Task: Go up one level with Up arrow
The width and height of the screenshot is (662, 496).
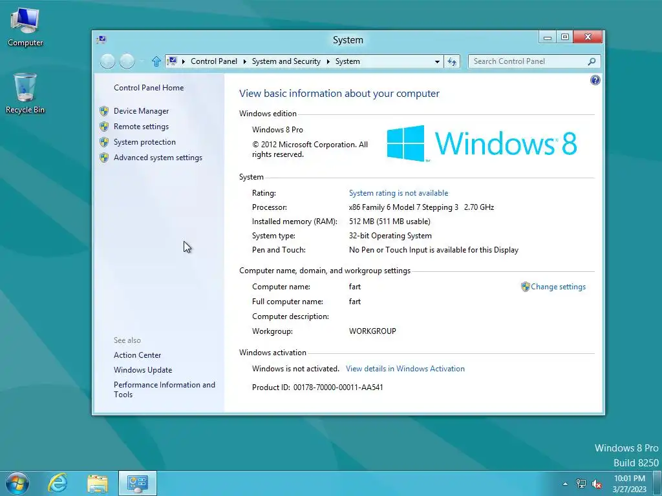Action: [x=156, y=61]
